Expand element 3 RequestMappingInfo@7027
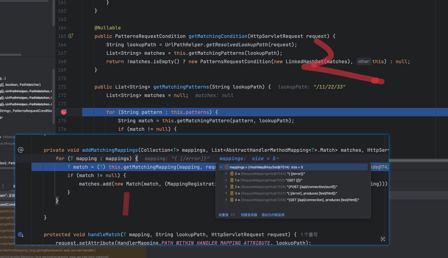 click(x=226, y=193)
